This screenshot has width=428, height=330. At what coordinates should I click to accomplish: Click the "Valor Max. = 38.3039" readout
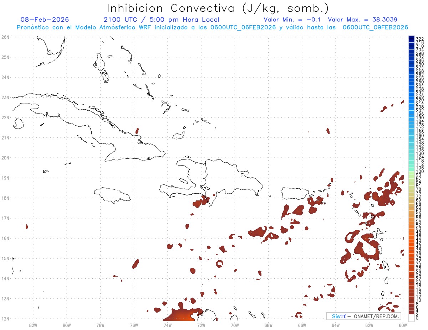362,20
